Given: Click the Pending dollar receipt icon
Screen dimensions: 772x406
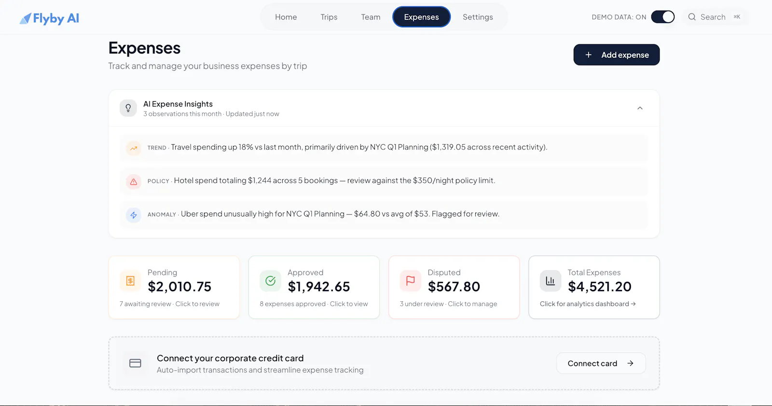Looking at the screenshot, I should [130, 281].
